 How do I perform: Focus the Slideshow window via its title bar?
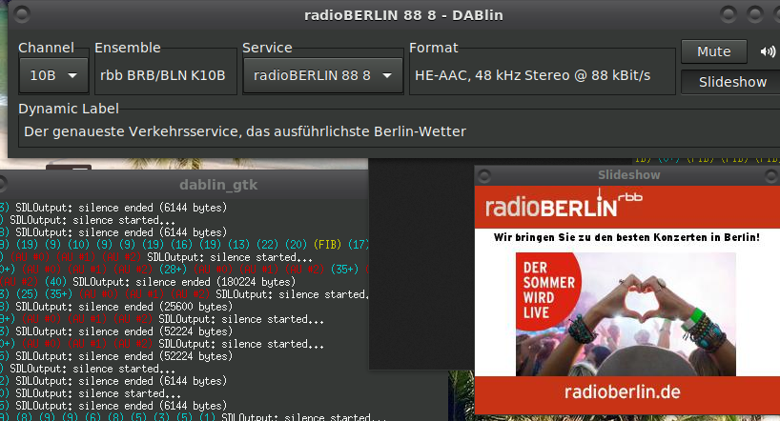627,175
